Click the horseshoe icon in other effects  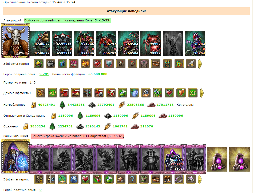pos(111,93)
